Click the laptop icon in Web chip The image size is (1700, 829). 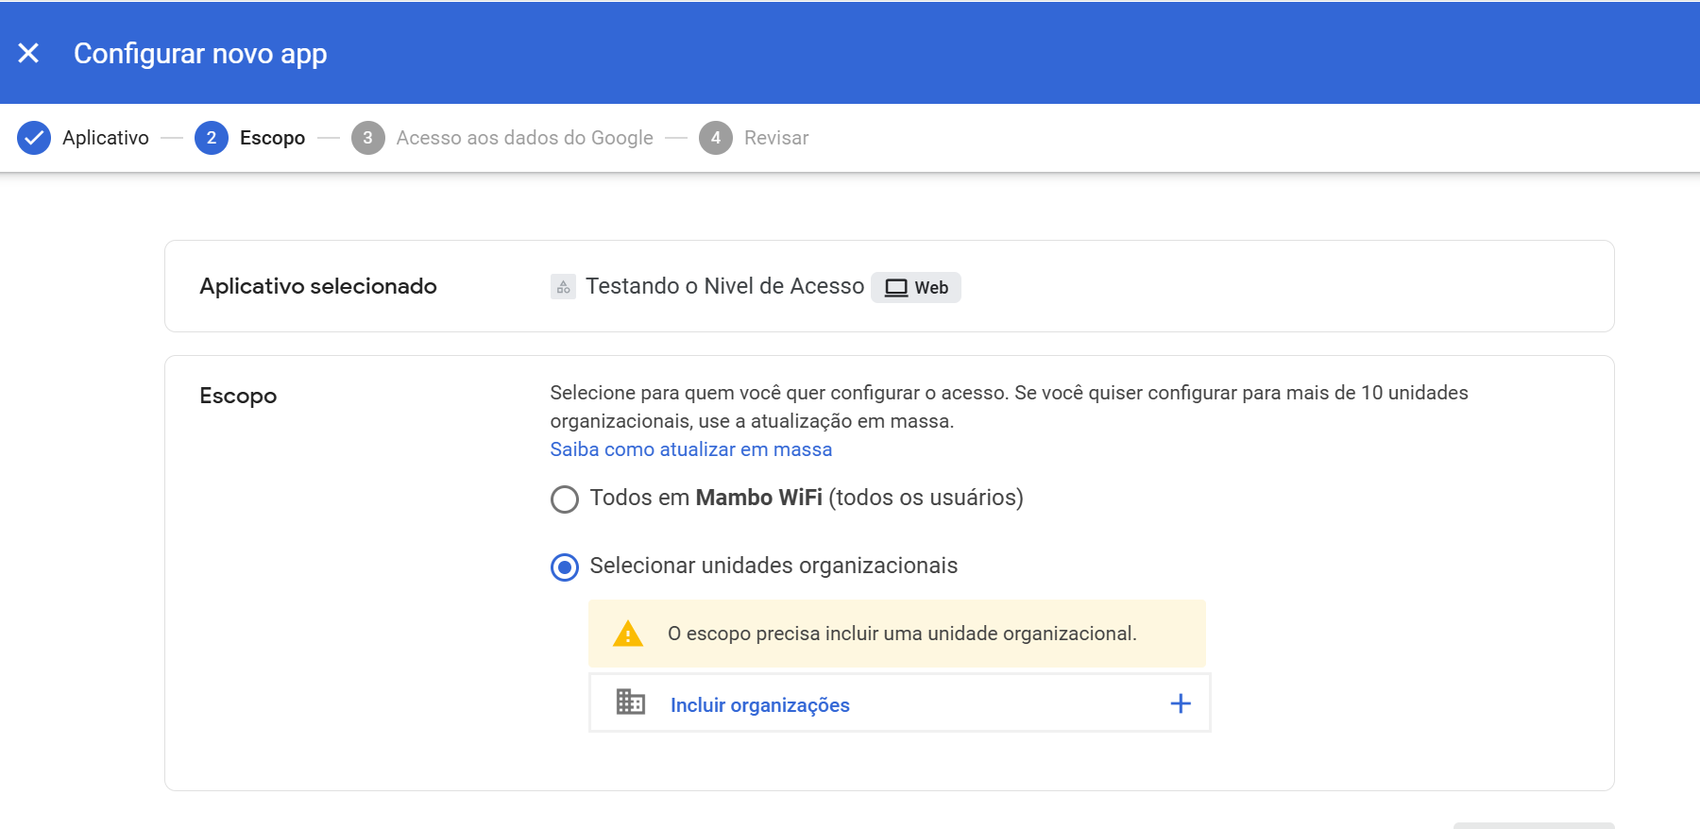895,288
